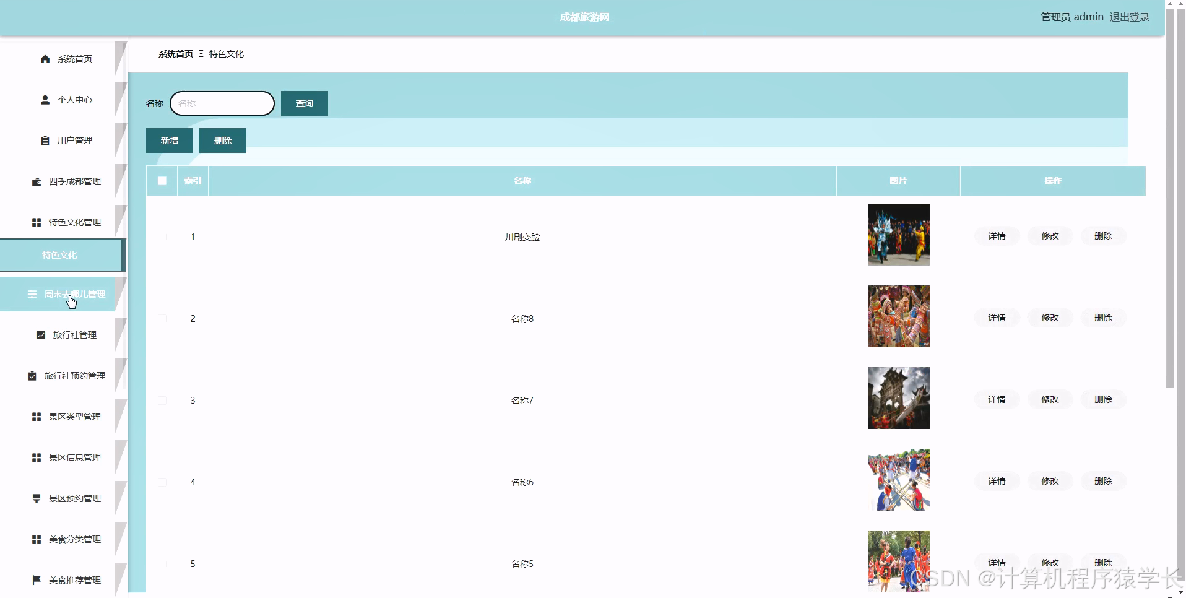
Task: Click 删除 for 川剧变脸 row
Action: pos(1103,236)
